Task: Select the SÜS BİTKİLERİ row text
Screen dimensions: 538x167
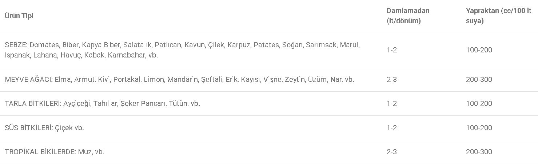Action: 44,128
